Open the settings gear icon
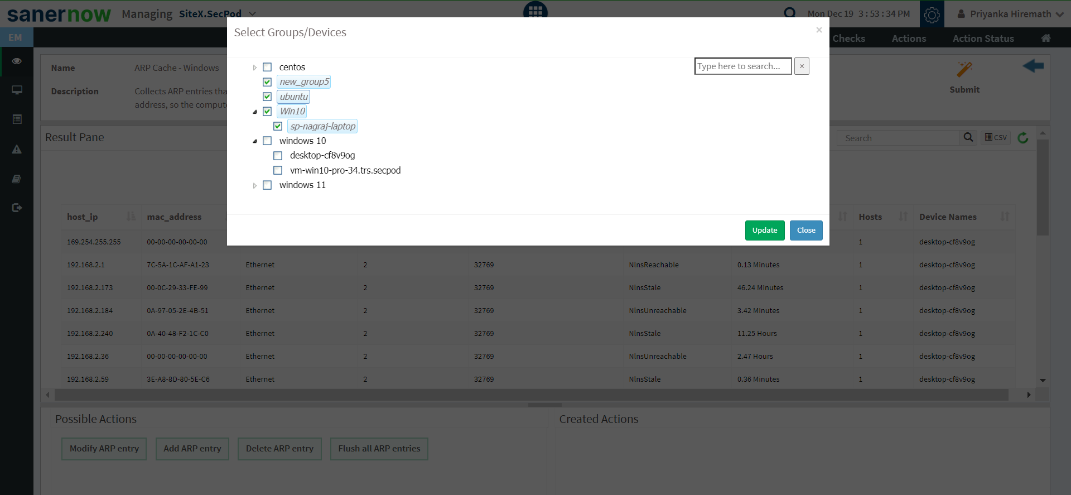This screenshot has width=1071, height=495. (932, 15)
